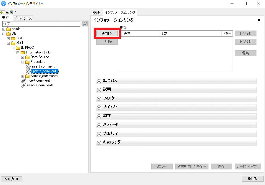The width and height of the screenshot is (265, 185).
Task: Select the インフォメーションリンク tab
Action: click(x=120, y=12)
